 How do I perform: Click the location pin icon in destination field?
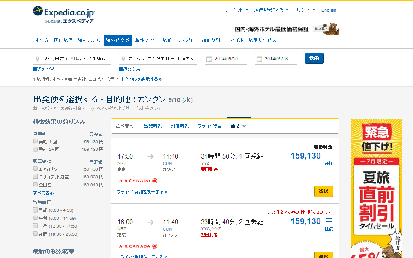click(124, 59)
